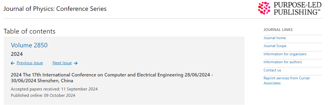Click the Table of contents heading
Screen dimensions: 330x105
click(29, 31)
